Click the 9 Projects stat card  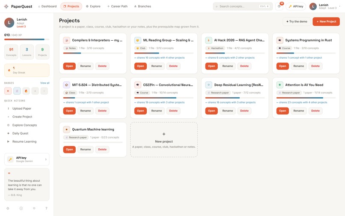tap(42, 52)
